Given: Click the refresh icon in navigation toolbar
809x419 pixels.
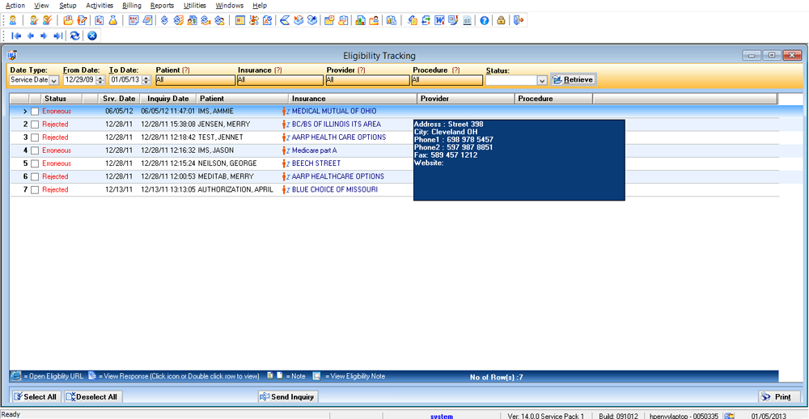Looking at the screenshot, I should point(75,36).
